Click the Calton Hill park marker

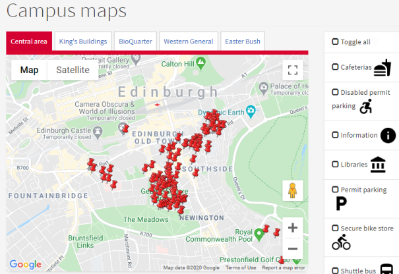(x=201, y=63)
